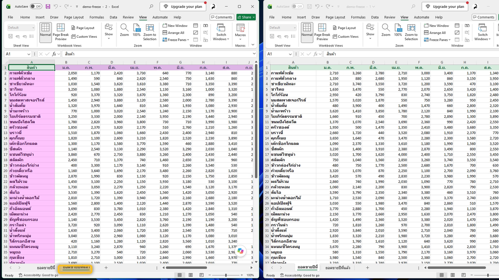Click Comments button in right window

point(483,17)
